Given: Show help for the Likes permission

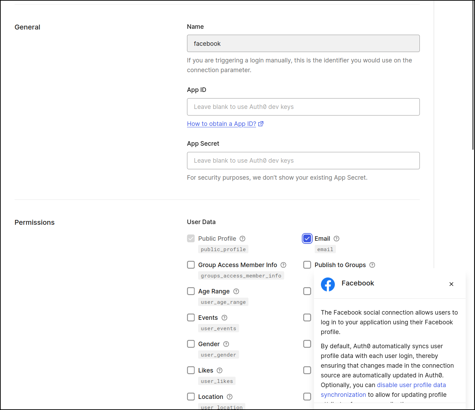Looking at the screenshot, I should pyautogui.click(x=220, y=370).
